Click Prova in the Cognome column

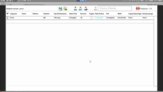[12, 18]
